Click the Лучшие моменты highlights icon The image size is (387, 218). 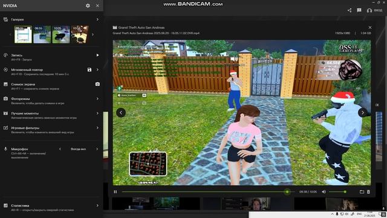(x=5, y=113)
